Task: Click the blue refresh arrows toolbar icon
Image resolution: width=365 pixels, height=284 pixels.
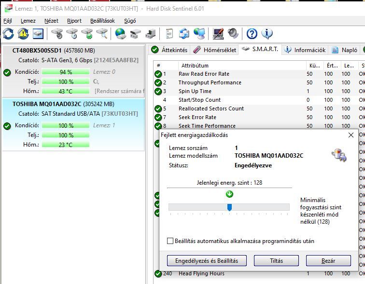Action: click(8, 34)
